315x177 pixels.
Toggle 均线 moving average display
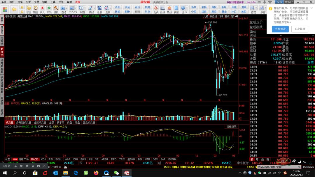coord(220,17)
